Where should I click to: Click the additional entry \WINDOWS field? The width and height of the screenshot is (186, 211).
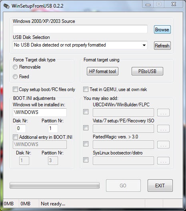pyautogui.click(x=40, y=145)
